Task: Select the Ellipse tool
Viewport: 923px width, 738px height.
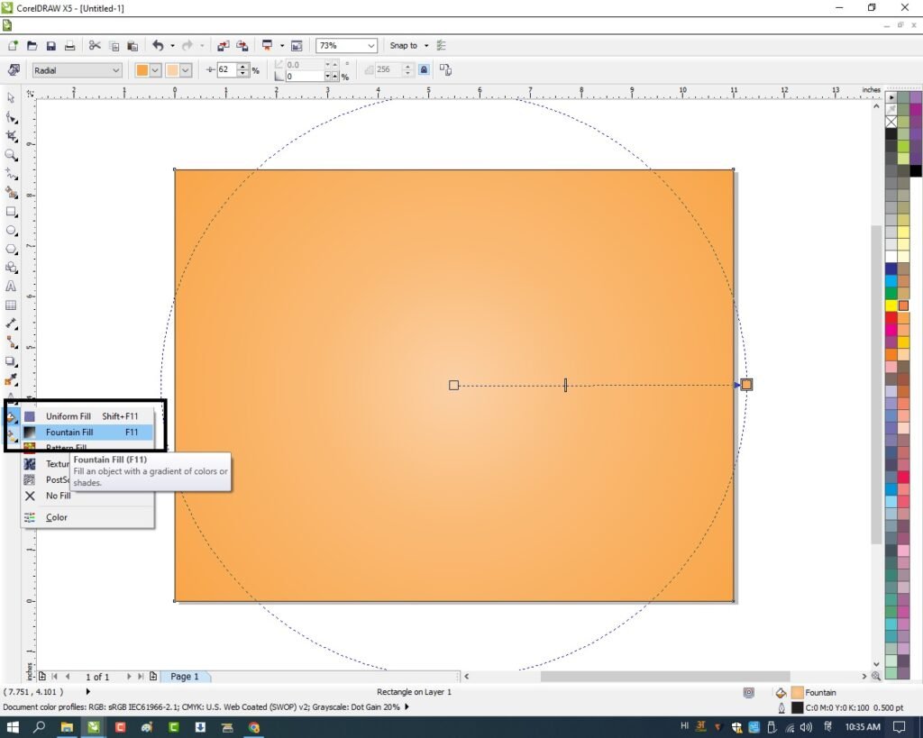Action: click(x=11, y=230)
